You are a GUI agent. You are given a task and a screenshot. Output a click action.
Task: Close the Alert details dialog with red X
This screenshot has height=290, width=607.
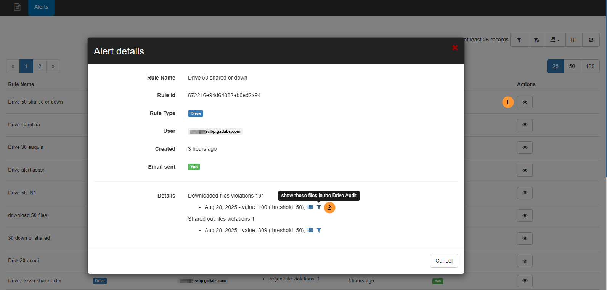(x=455, y=48)
